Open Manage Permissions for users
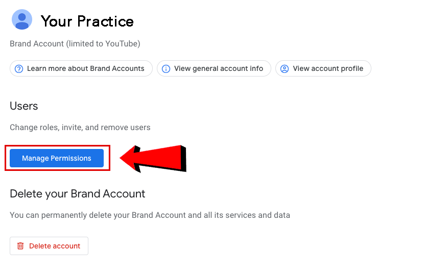 pyautogui.click(x=57, y=158)
